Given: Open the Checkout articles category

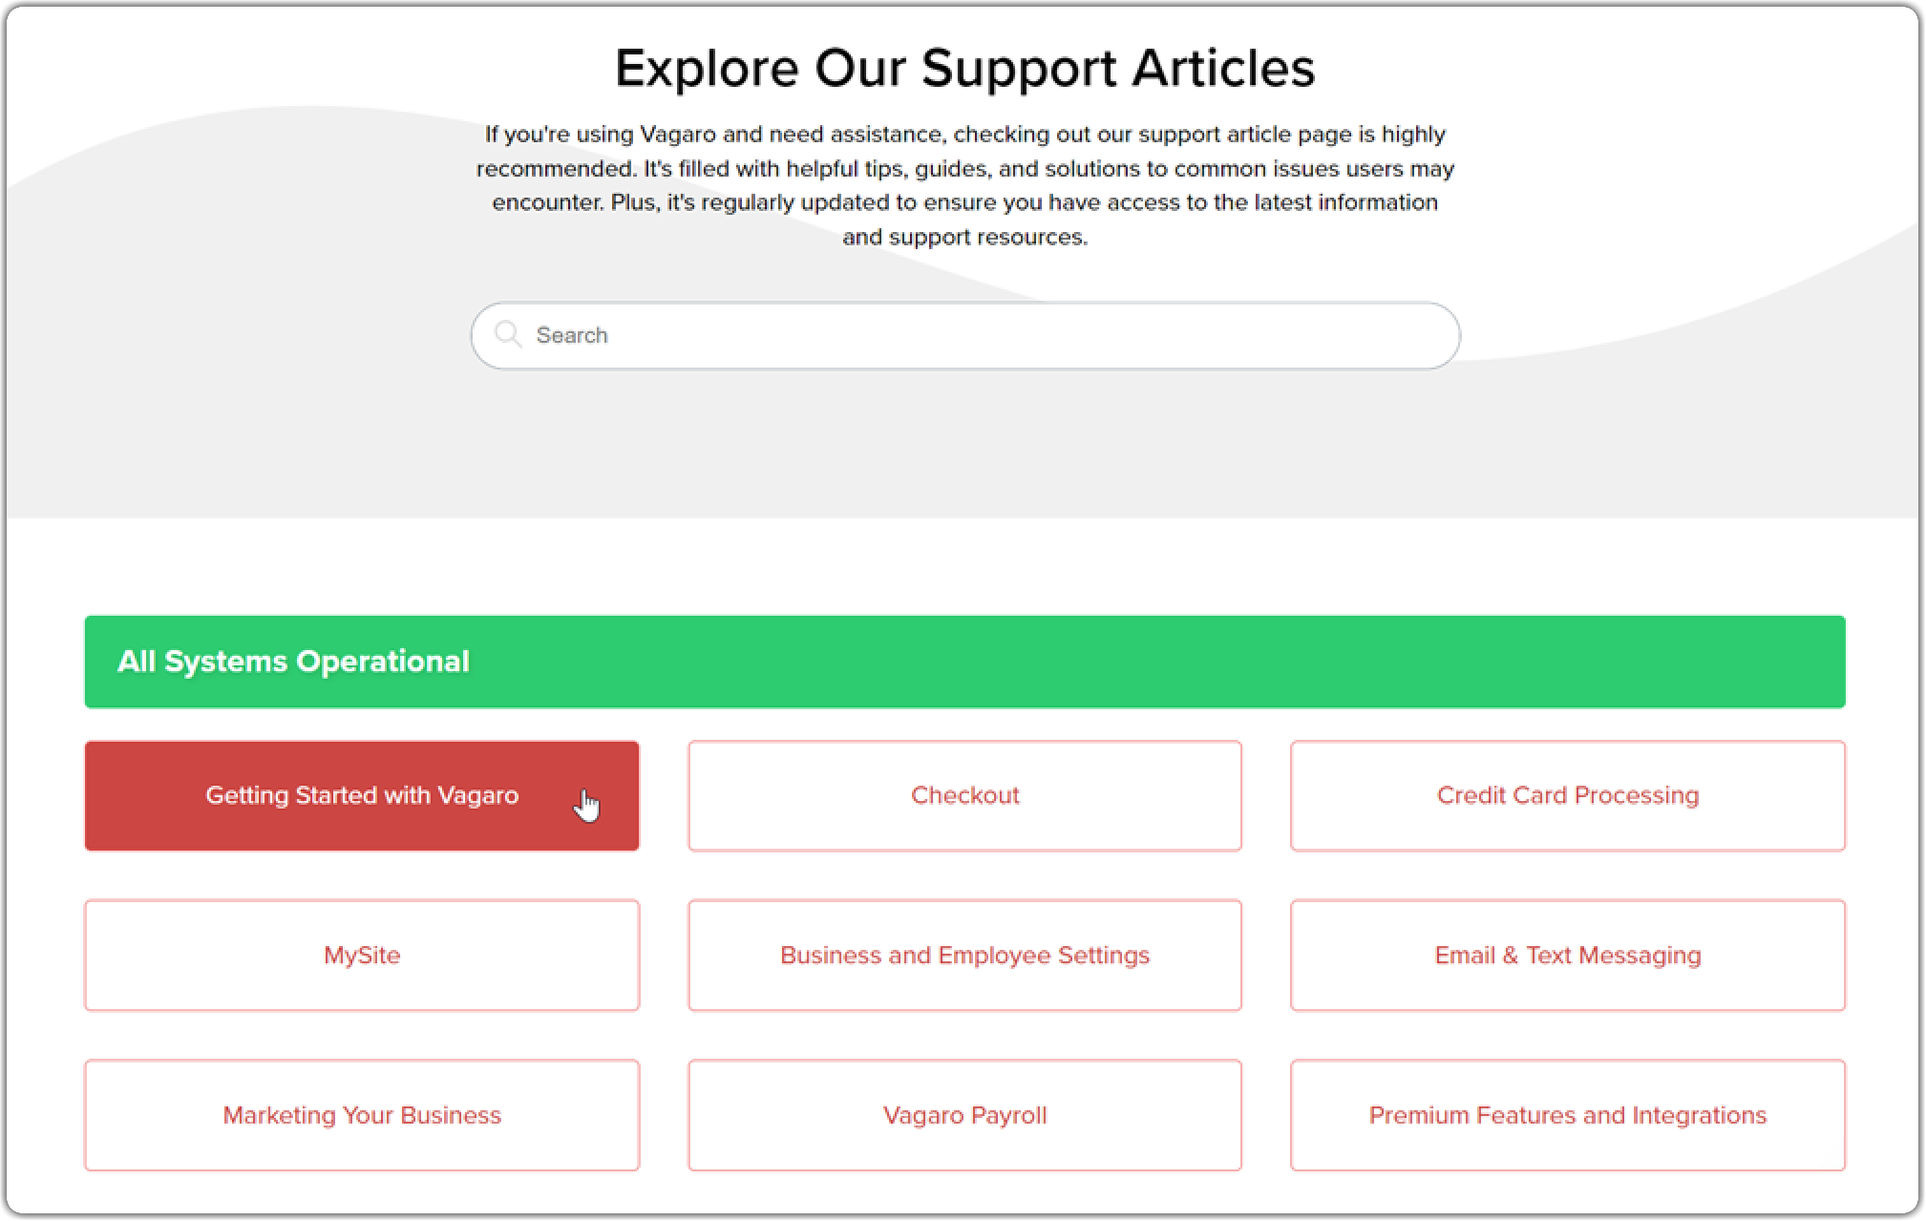Looking at the screenshot, I should click(964, 795).
